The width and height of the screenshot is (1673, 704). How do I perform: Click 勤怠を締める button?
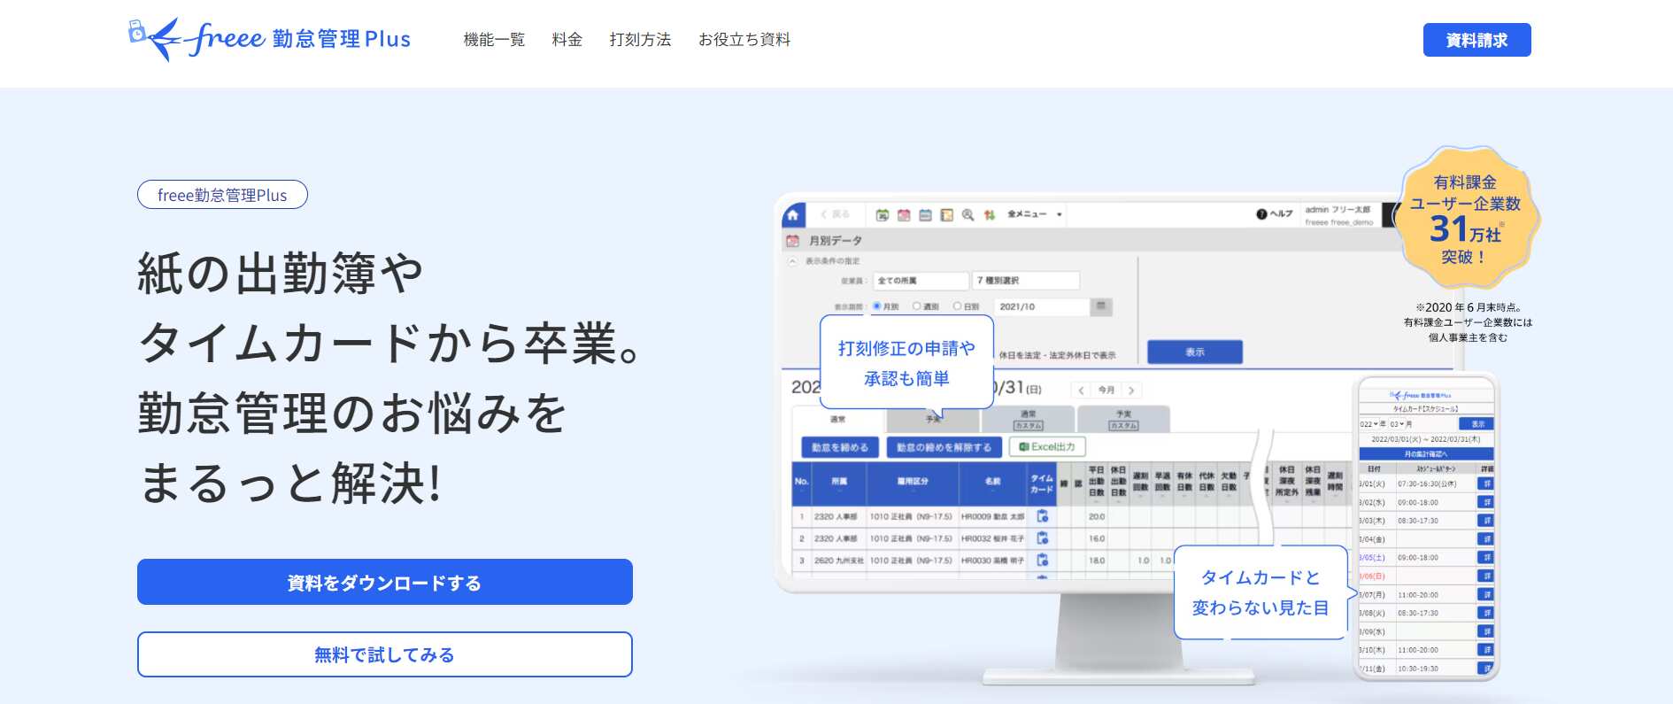pyautogui.click(x=840, y=447)
